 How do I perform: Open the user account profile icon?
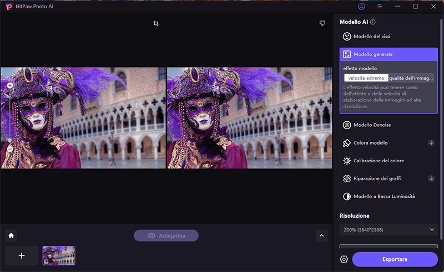click(x=362, y=7)
